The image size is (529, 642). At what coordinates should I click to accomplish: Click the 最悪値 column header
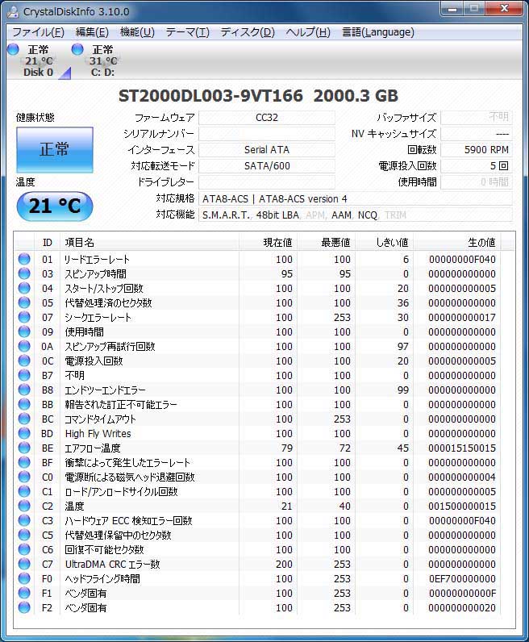(327, 243)
